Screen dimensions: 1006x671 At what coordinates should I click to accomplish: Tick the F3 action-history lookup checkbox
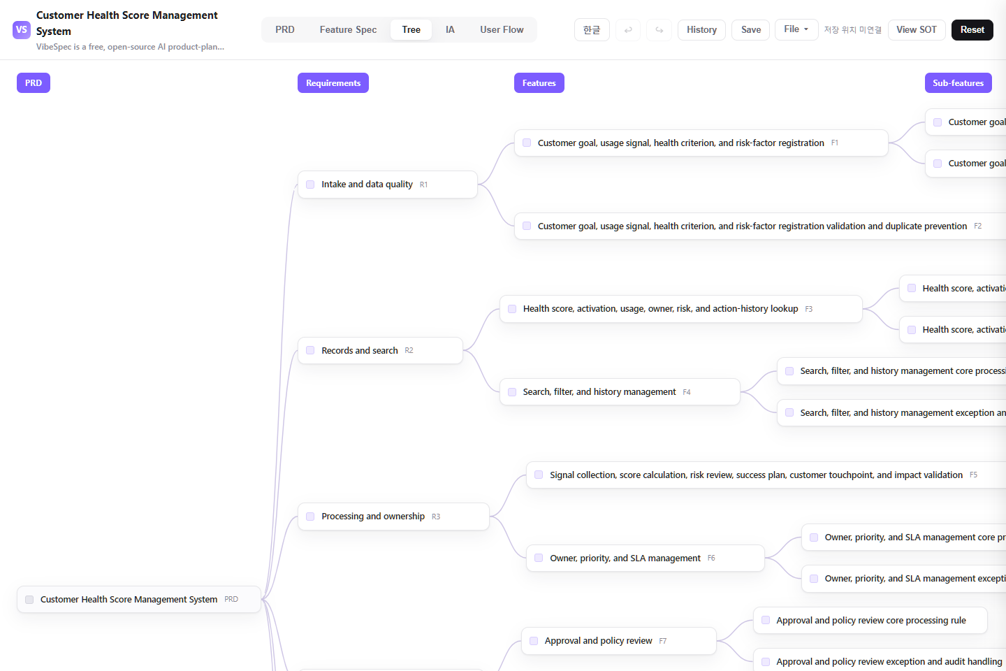[x=512, y=309]
